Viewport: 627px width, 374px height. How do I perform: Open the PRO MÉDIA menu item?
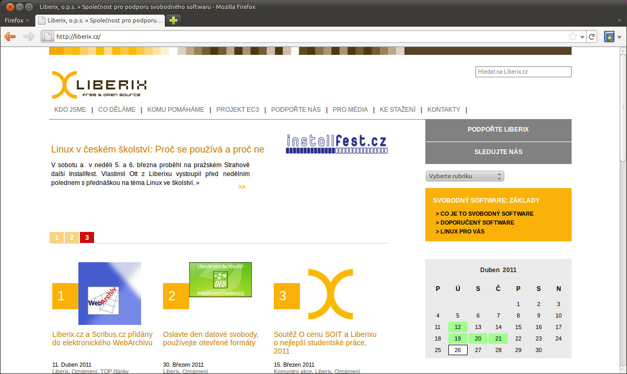[350, 110]
